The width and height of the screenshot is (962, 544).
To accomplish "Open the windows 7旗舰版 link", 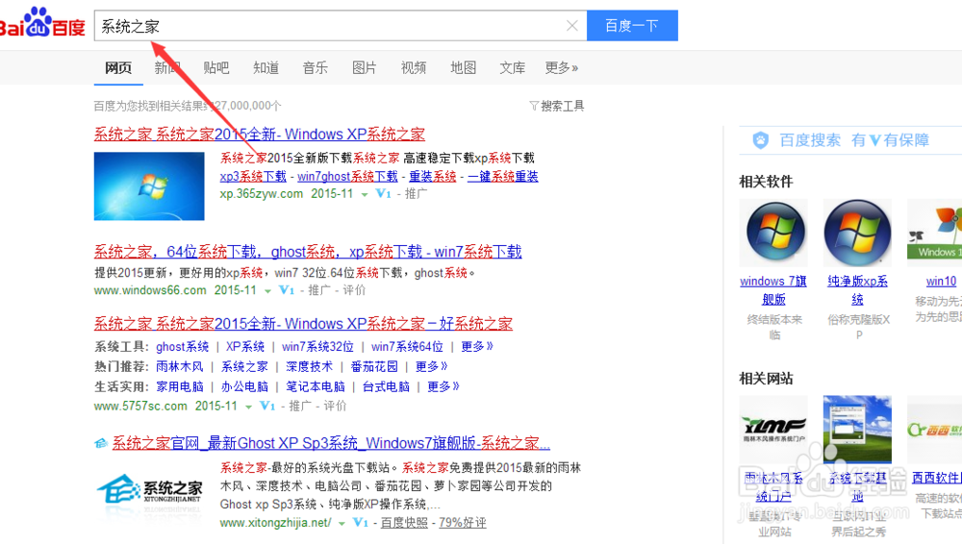I will click(x=773, y=290).
